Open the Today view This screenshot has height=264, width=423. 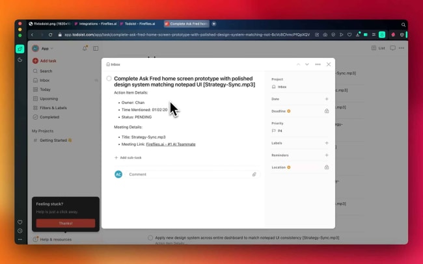42,90
